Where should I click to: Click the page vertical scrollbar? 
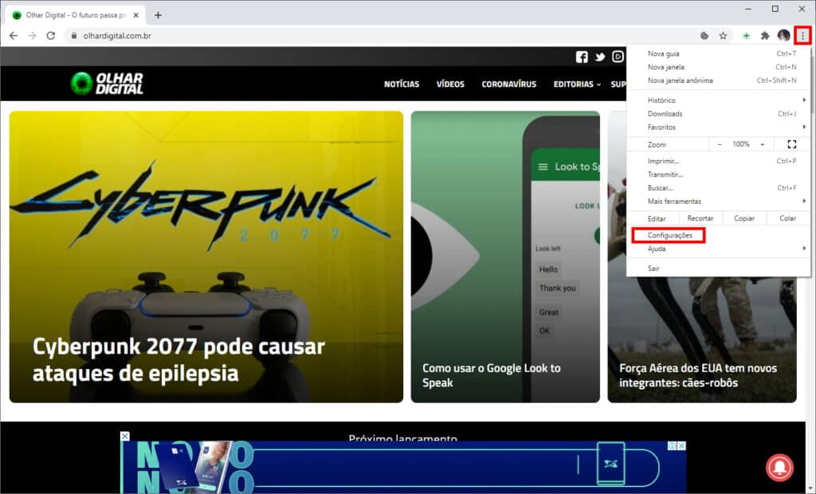[810, 271]
